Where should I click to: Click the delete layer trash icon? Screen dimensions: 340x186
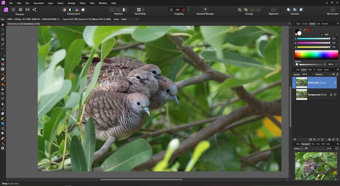337,139
